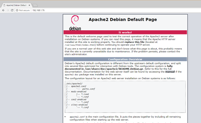Open site info via Not secure icon
This screenshot has width=201, height=123.
click(x=17, y=10)
